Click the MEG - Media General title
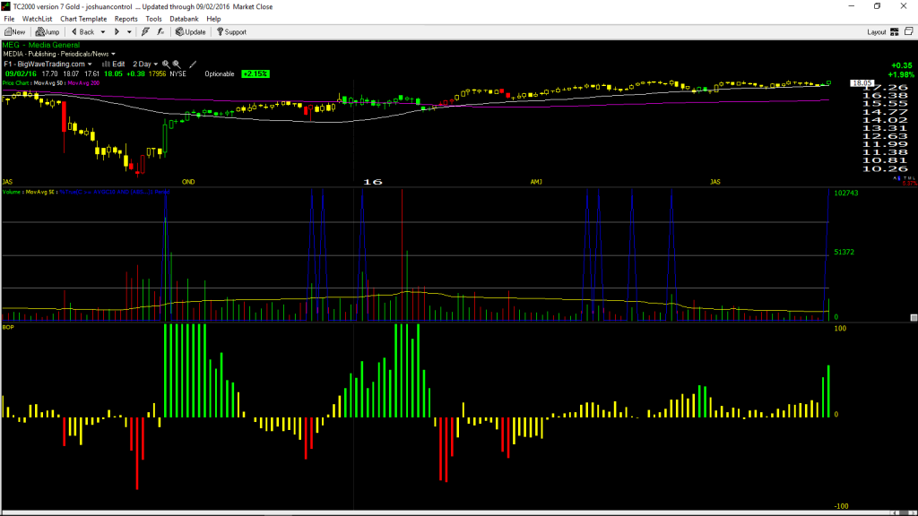 41,45
